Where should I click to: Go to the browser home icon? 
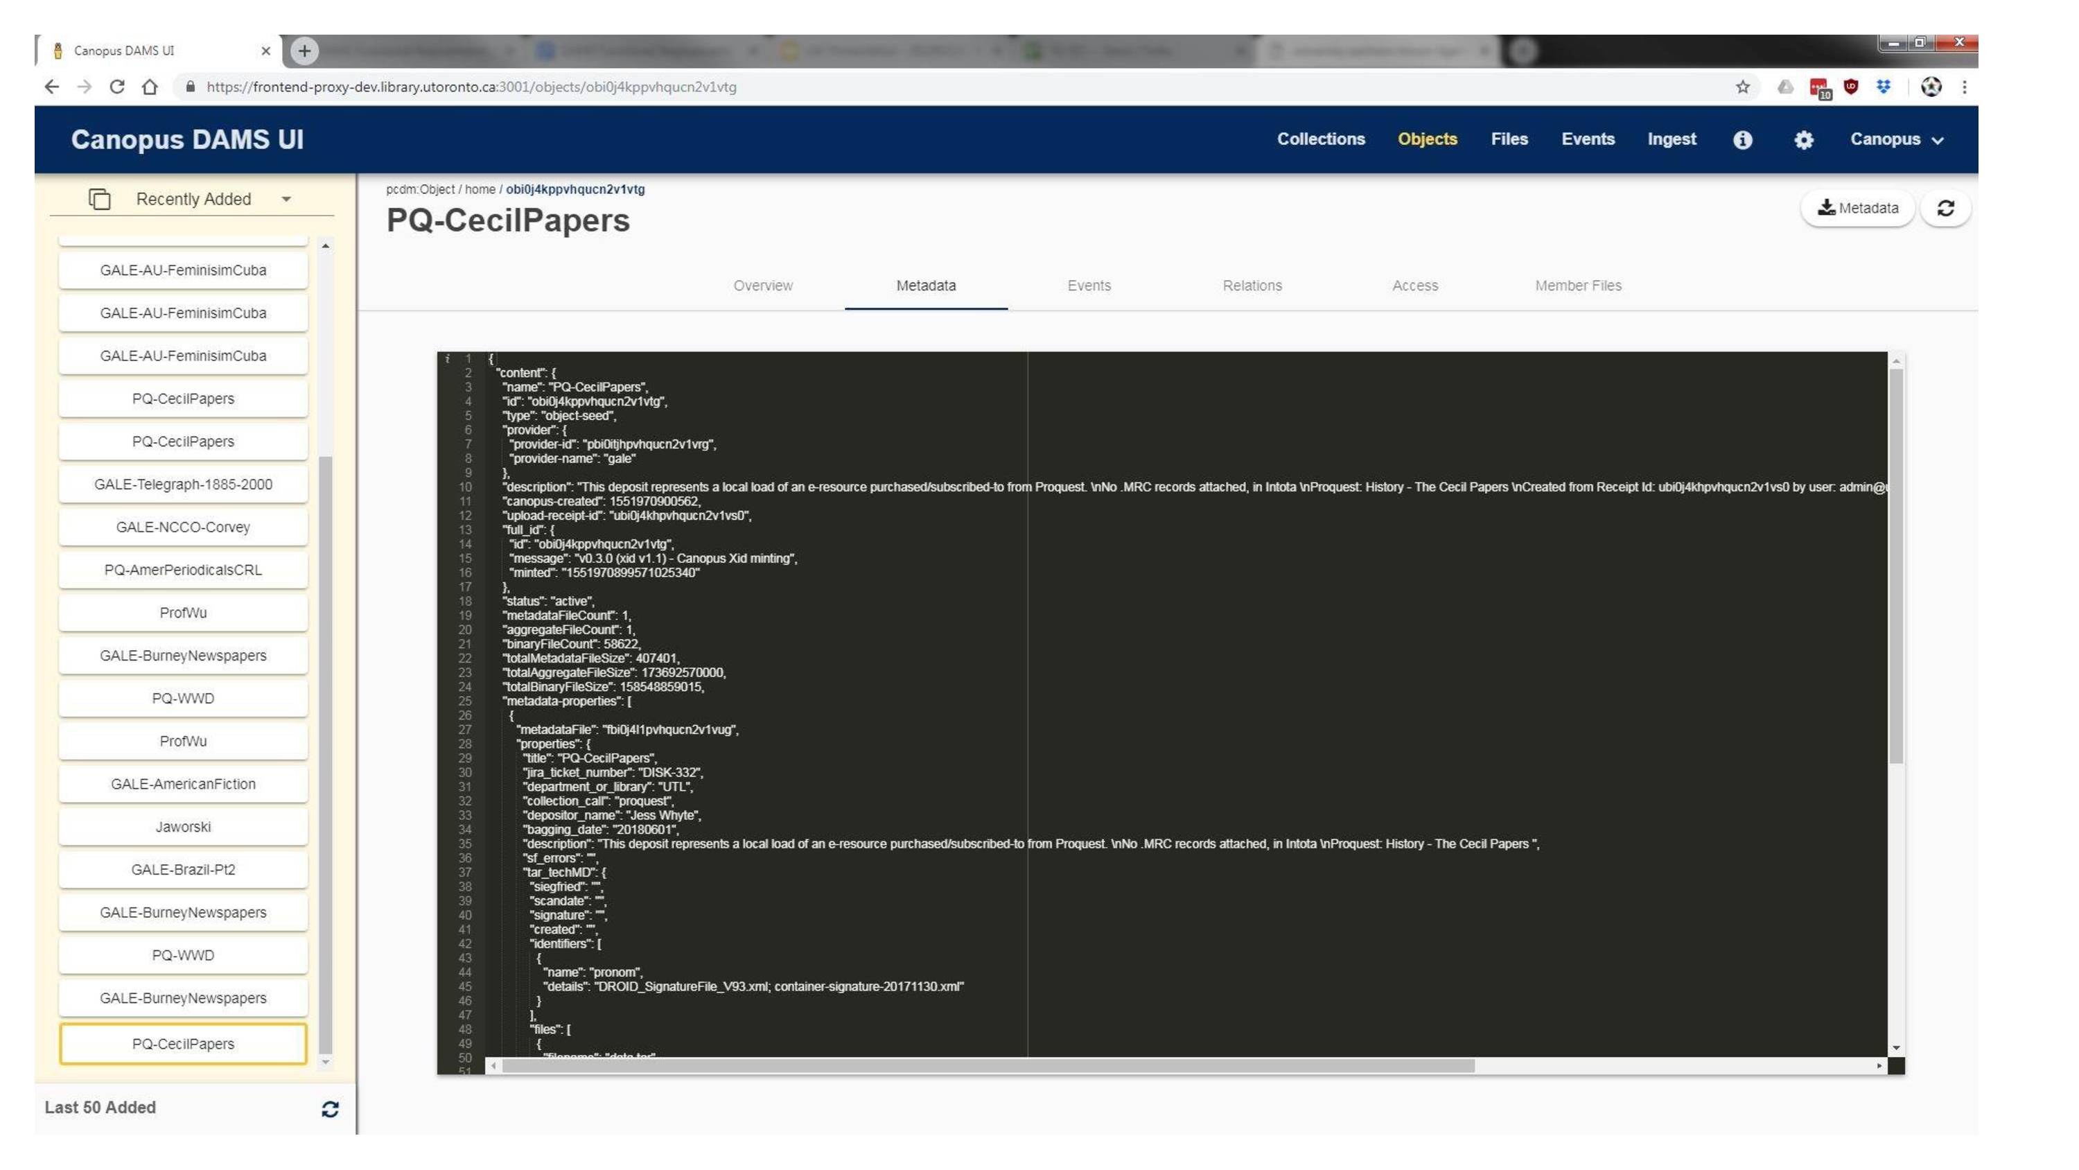point(149,87)
